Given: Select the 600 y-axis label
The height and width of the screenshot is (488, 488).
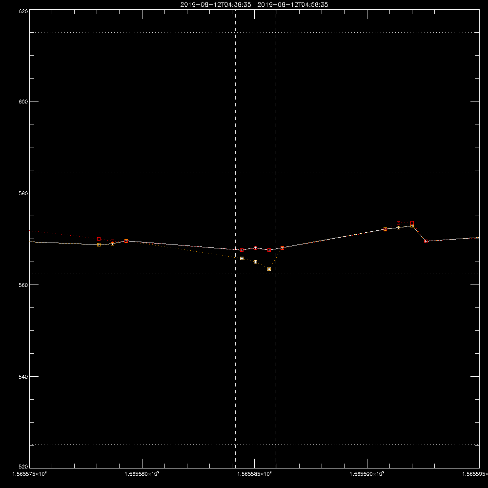Looking at the screenshot, I should tap(23, 102).
